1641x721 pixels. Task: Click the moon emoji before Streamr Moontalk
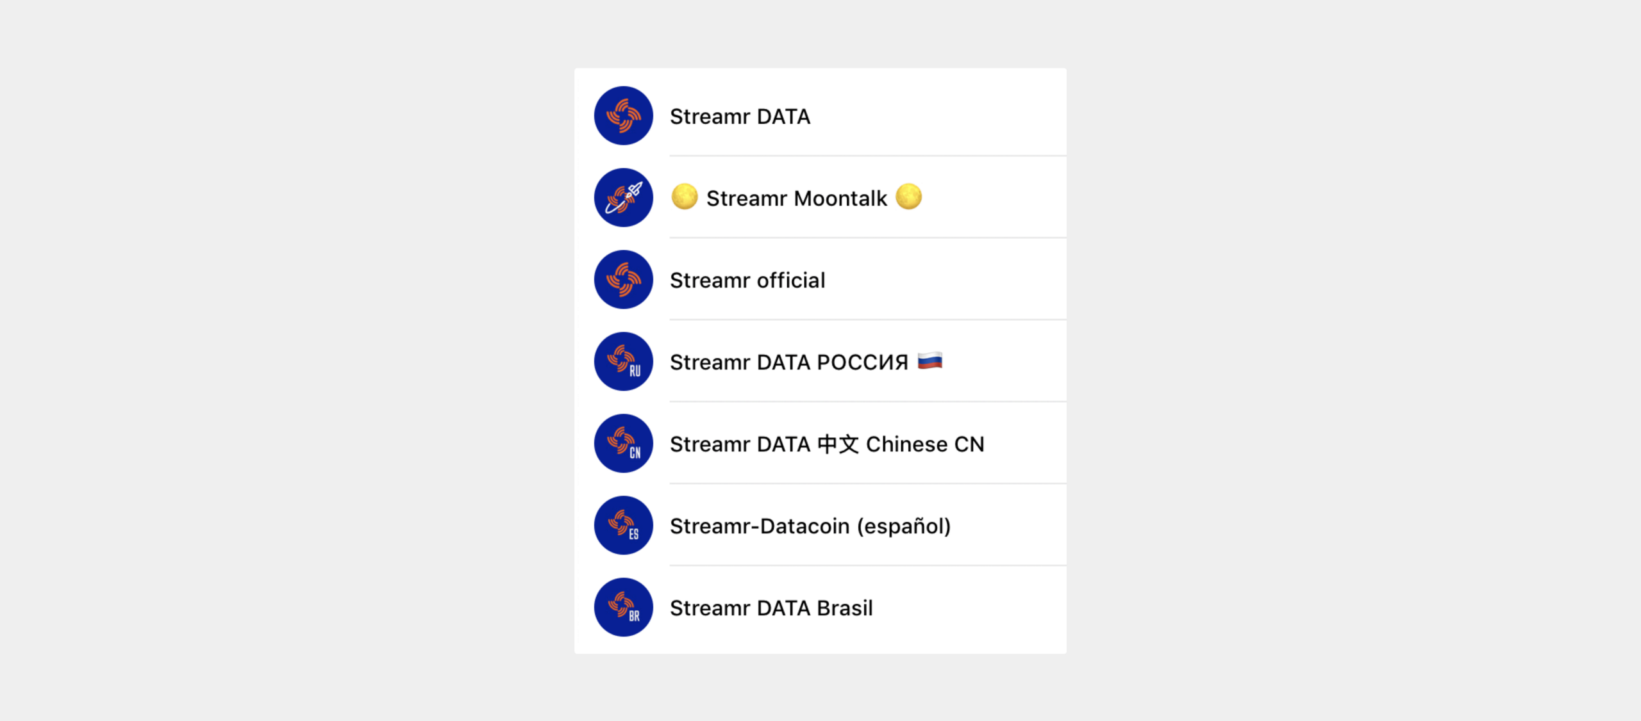click(x=684, y=197)
